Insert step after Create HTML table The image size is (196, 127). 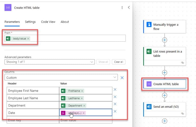coord(165,95)
